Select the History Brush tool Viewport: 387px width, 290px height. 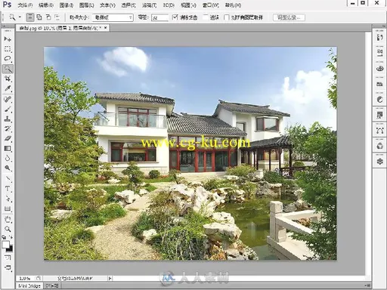coord(8,129)
